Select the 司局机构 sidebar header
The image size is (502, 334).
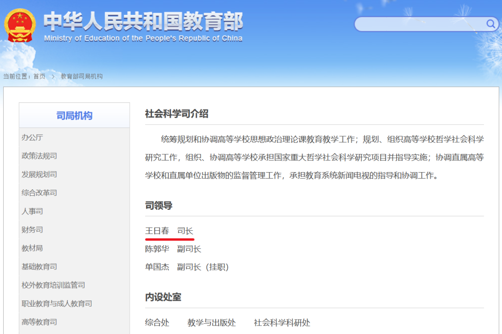tap(74, 115)
